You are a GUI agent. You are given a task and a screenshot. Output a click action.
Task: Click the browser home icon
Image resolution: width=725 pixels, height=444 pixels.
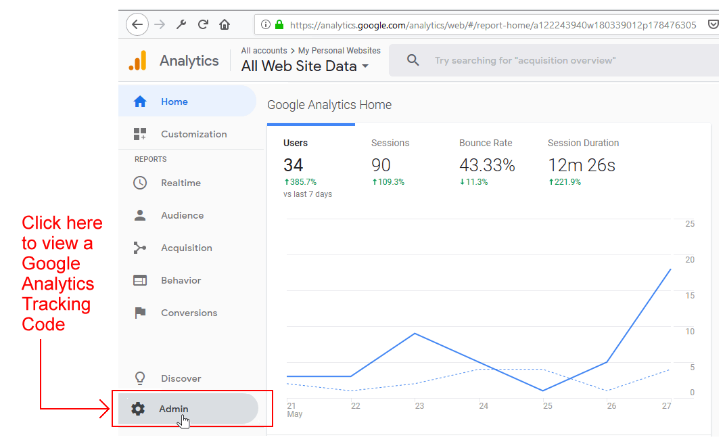click(225, 25)
